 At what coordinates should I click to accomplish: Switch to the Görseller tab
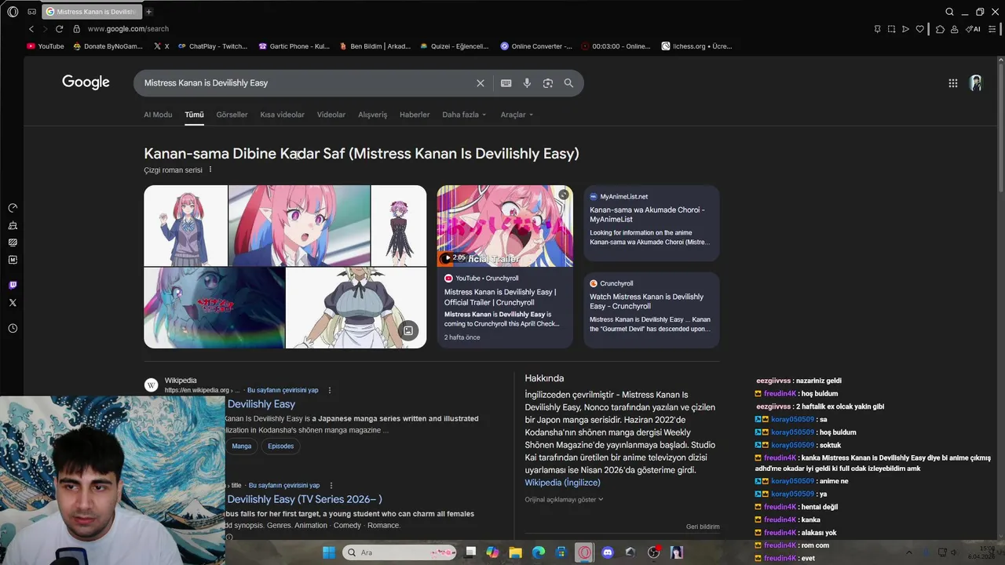point(232,115)
